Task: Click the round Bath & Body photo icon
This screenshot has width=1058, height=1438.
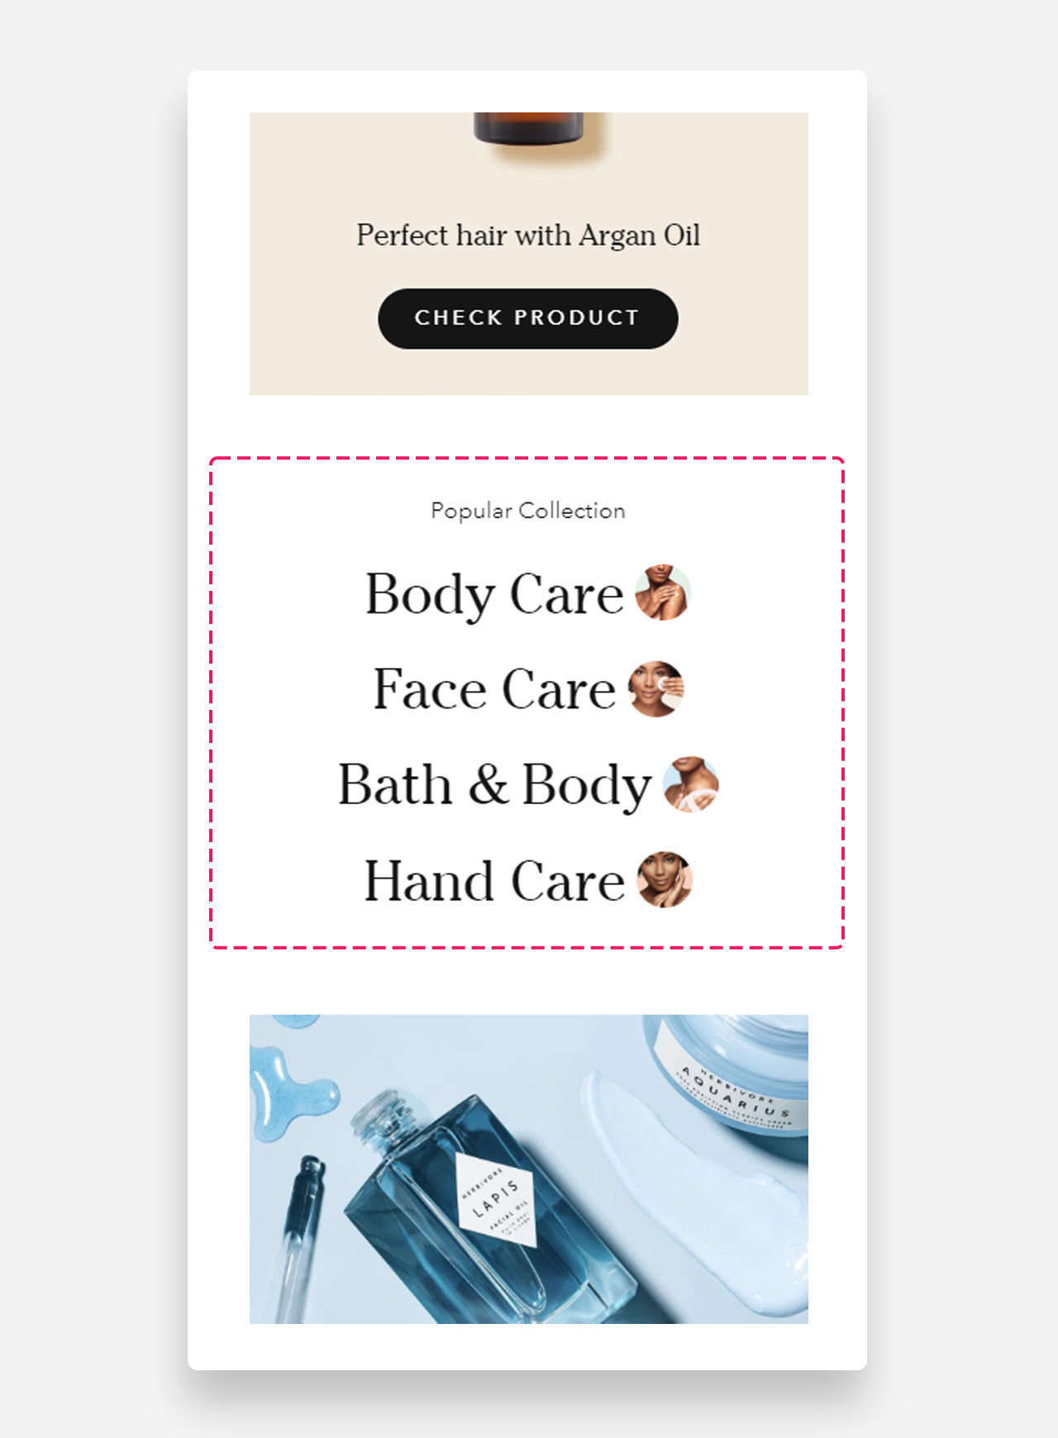Action: (690, 784)
